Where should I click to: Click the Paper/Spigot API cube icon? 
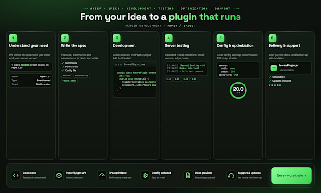tap(59, 176)
